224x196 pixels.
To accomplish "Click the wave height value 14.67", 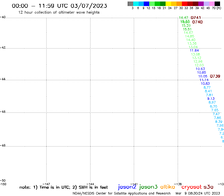I will pyautogui.click(x=188, y=33).
